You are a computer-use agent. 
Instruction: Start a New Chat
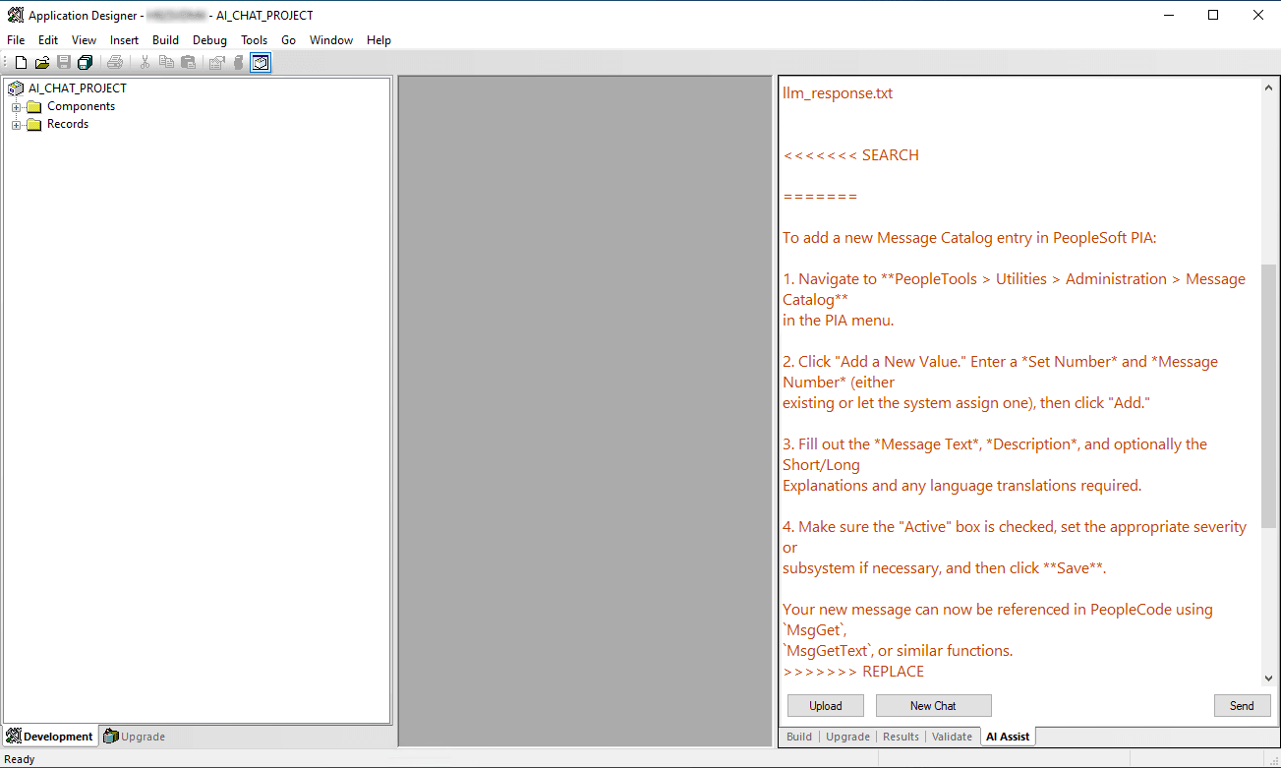tap(933, 706)
